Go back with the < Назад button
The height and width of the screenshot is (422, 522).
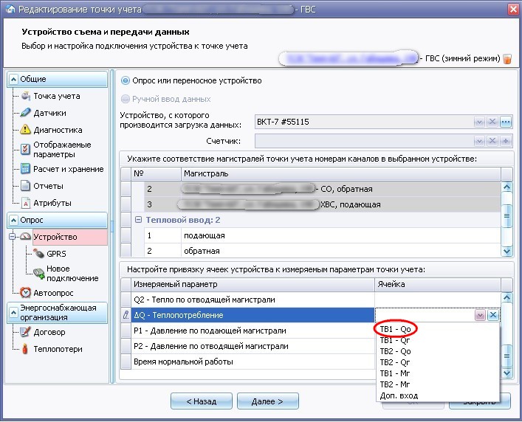coord(202,401)
